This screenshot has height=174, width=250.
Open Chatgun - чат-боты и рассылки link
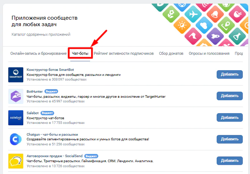[52, 134]
